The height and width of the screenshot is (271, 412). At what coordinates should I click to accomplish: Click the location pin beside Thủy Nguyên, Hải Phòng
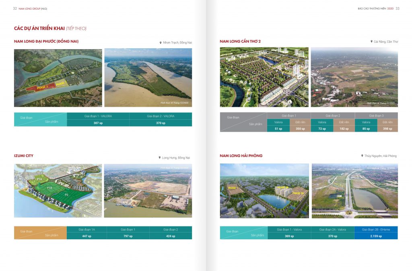[362, 156]
